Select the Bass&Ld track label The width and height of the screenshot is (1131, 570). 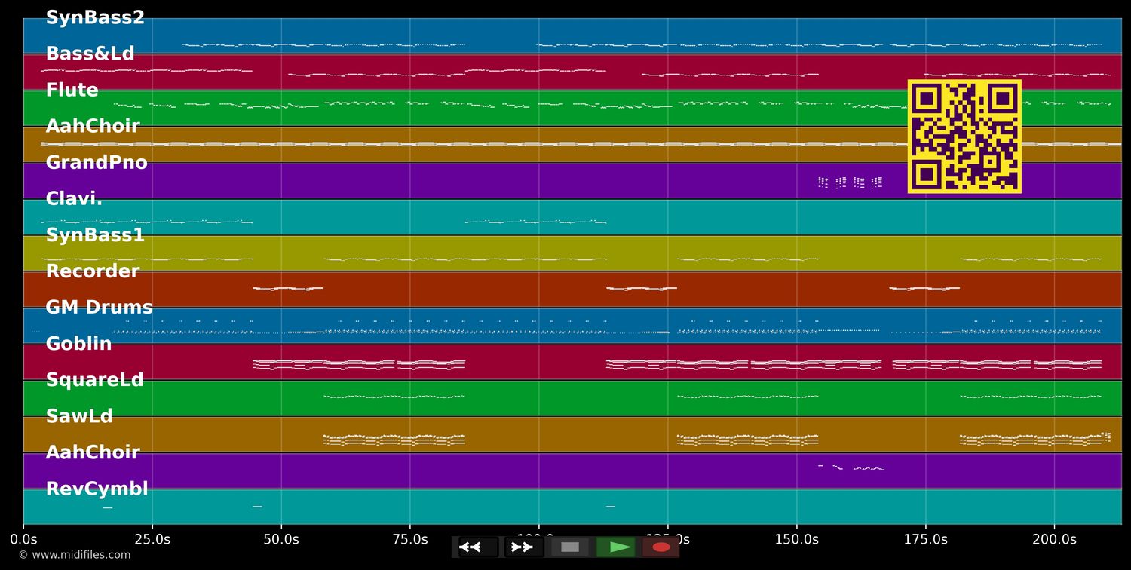click(90, 54)
